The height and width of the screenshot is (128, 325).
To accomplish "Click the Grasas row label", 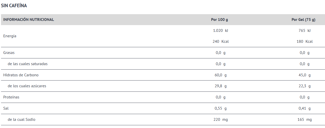I will point(9,53).
